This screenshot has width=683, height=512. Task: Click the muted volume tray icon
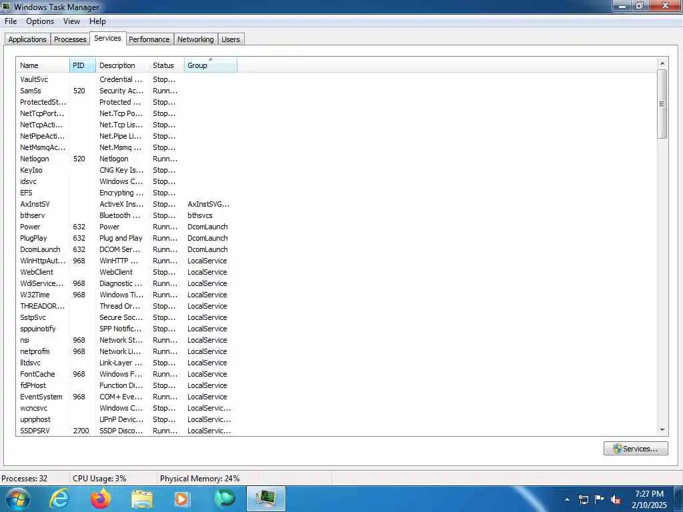click(x=616, y=499)
